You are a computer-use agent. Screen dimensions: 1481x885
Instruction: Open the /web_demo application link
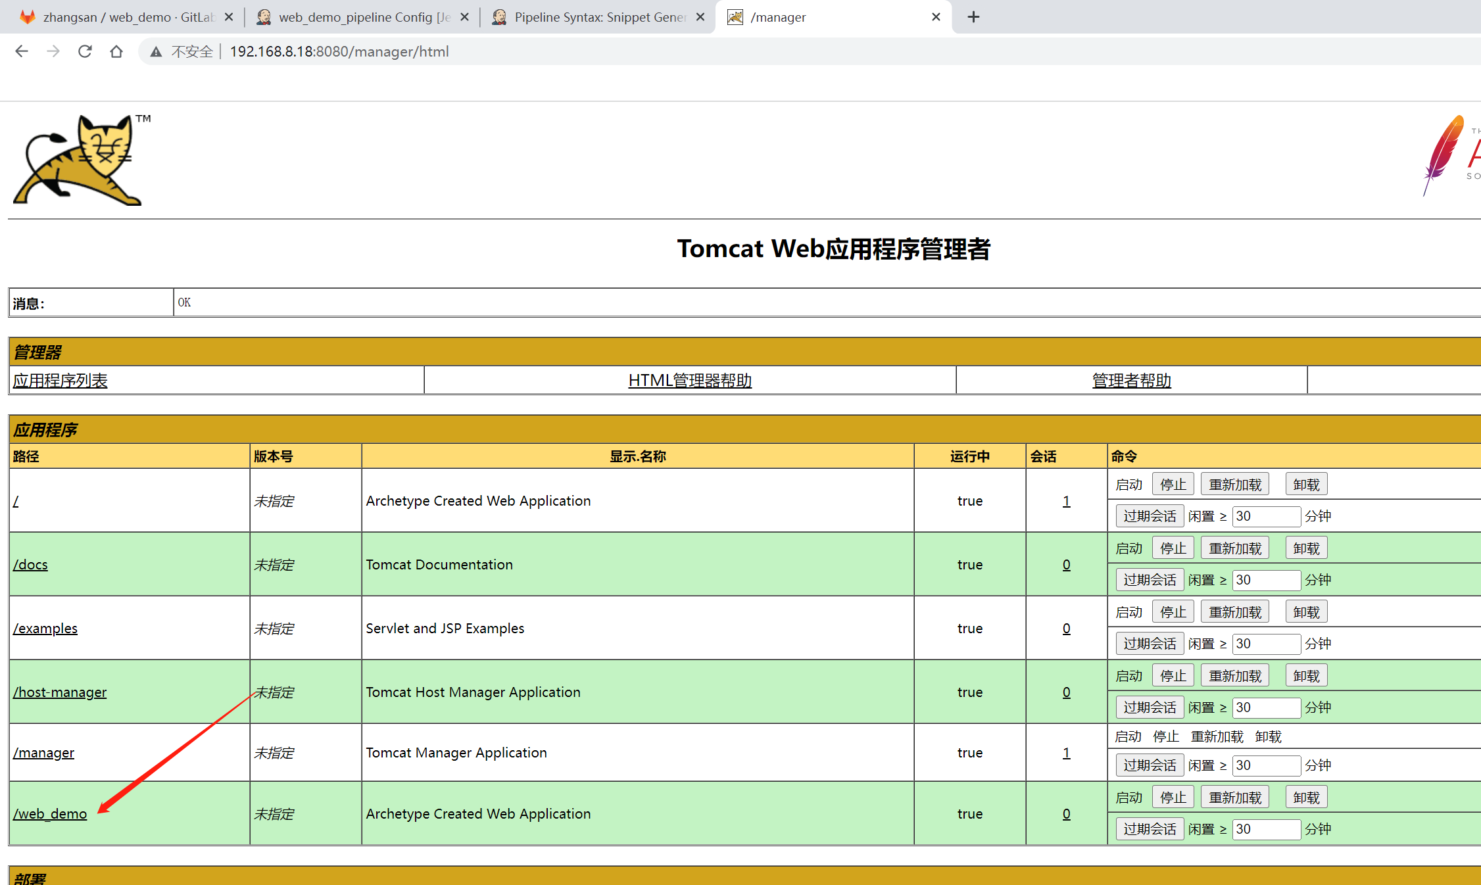[x=50, y=814]
